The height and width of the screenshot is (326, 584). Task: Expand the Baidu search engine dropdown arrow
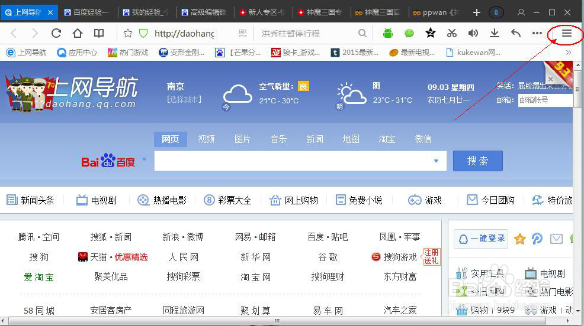(x=144, y=159)
